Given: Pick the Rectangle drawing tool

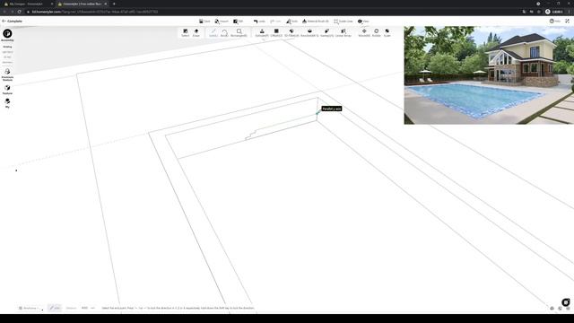Looking at the screenshot, I should [239, 32].
